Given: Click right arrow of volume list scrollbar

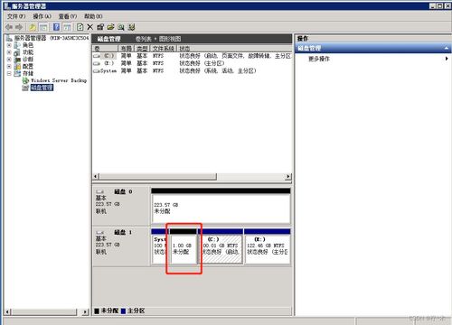Looking at the screenshot, I should click(288, 176).
